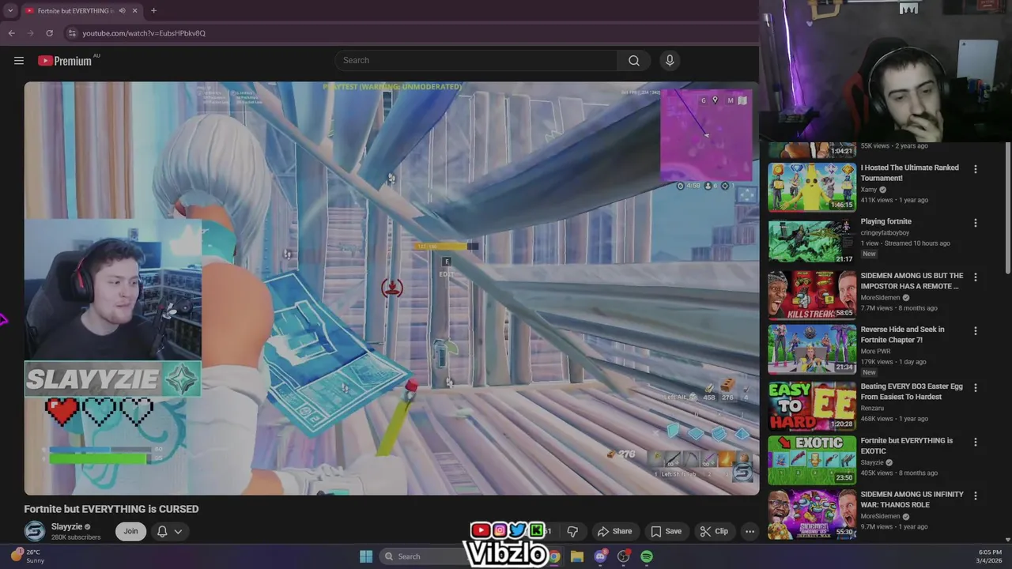Create a clip with the Clip button
The height and width of the screenshot is (569, 1012).
click(x=714, y=531)
